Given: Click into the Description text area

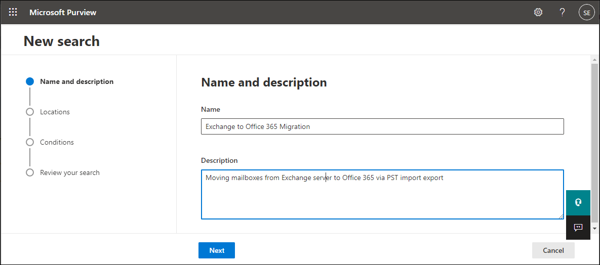Looking at the screenshot, I should click(x=382, y=194).
